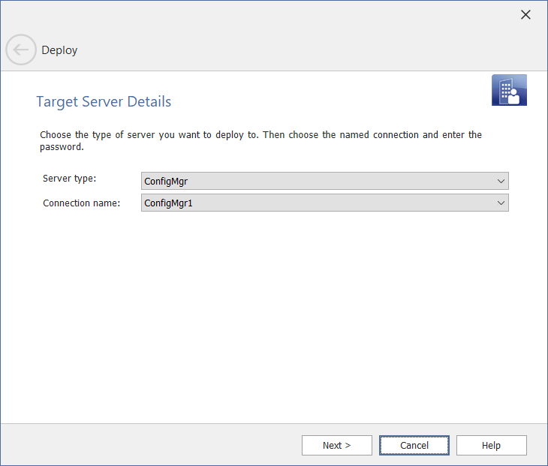This screenshot has height=466, width=548.
Task: Close the Deploy wizard window
Action: [x=525, y=14]
